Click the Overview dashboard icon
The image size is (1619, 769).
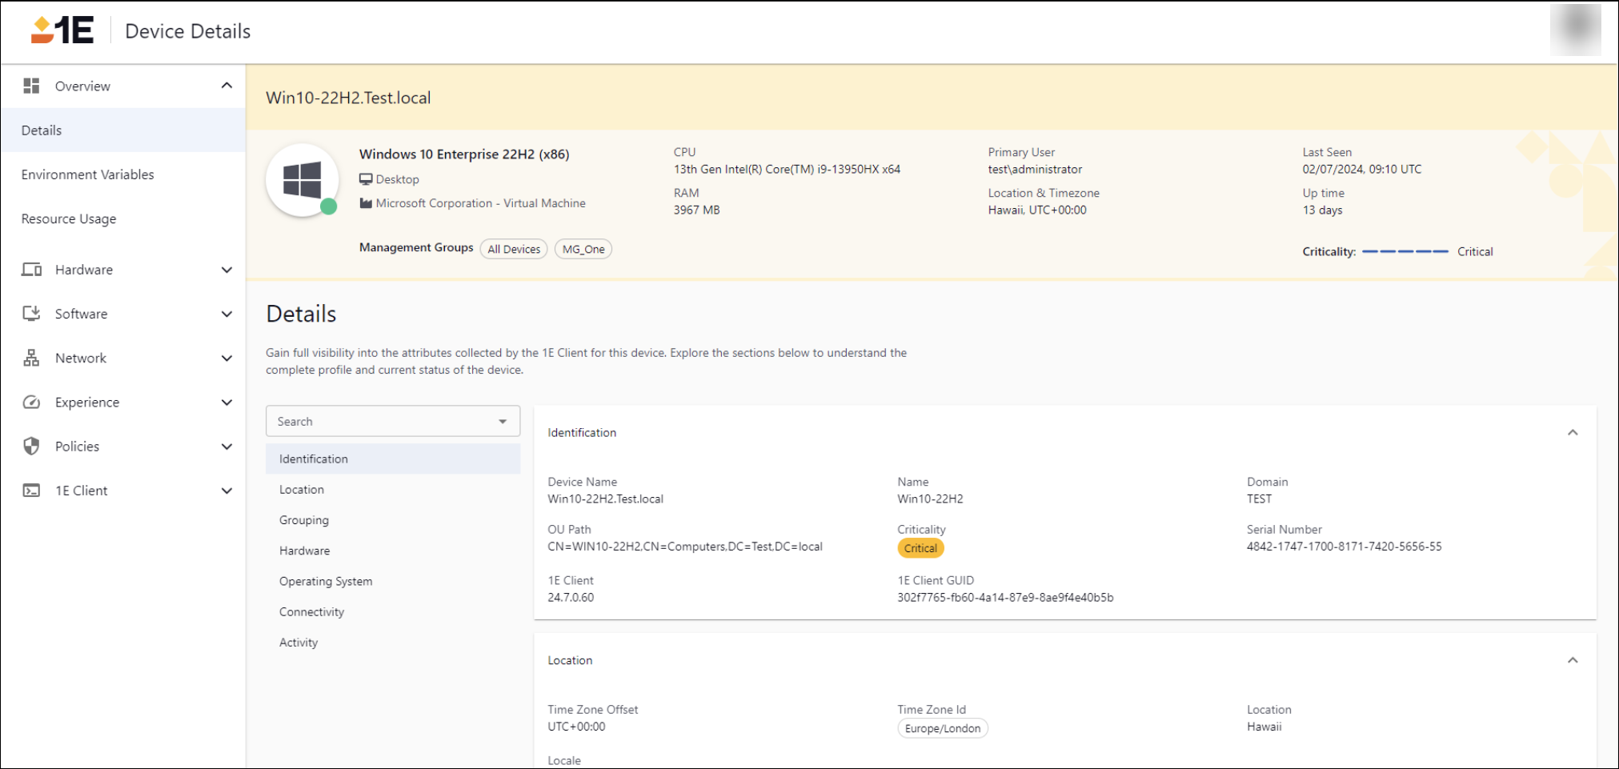[x=31, y=86]
